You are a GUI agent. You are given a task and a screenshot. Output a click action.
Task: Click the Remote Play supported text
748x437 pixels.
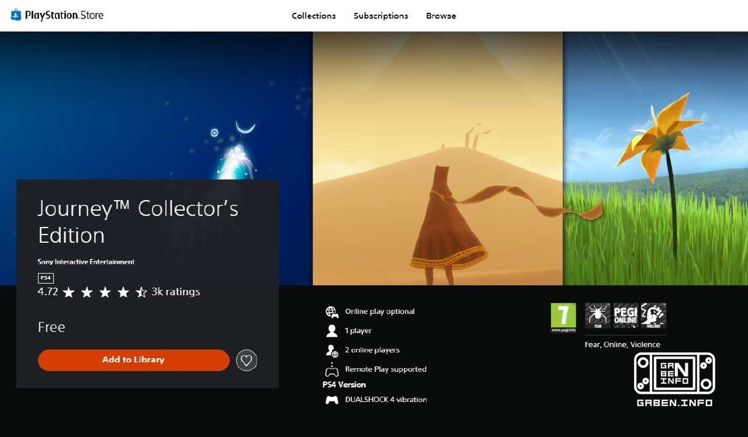[x=386, y=369]
